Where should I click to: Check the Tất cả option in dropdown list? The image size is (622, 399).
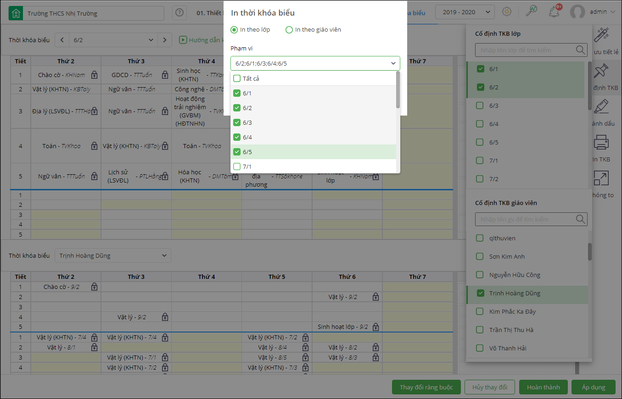tap(237, 78)
